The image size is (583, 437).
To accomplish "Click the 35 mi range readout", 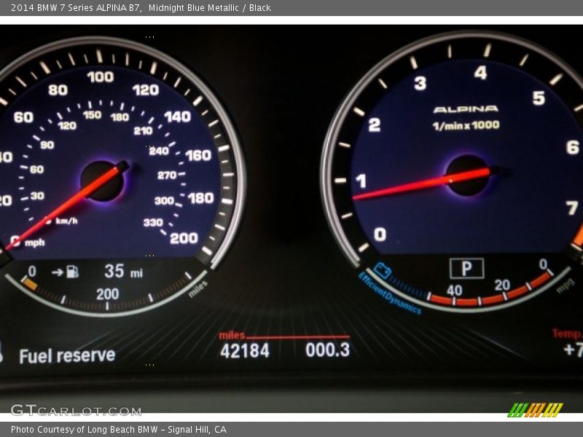I will (x=123, y=272).
